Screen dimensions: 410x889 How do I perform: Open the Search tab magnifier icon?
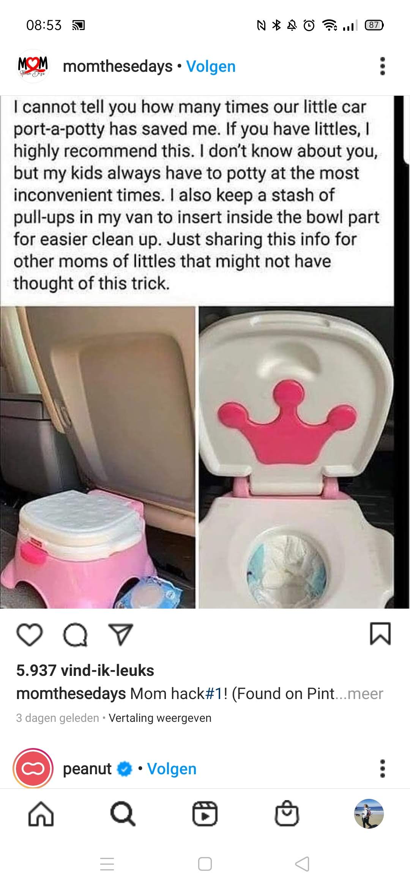point(123,814)
